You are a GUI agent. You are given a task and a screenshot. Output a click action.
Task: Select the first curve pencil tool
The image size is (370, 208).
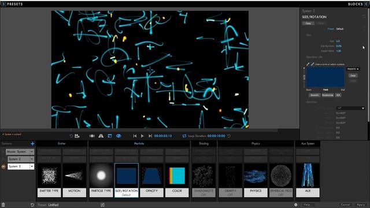click(x=308, y=64)
